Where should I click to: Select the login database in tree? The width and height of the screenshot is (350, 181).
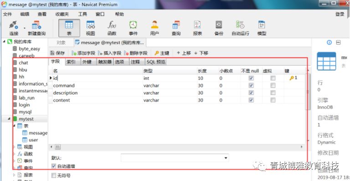(x=24, y=105)
